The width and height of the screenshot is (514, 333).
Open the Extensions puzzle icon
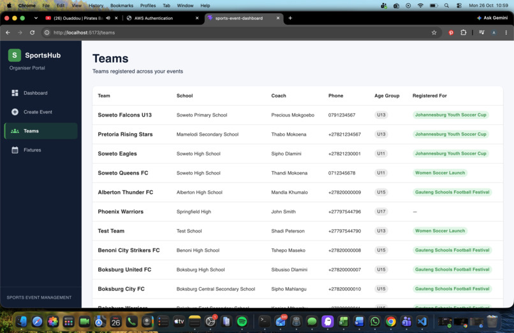click(x=463, y=32)
